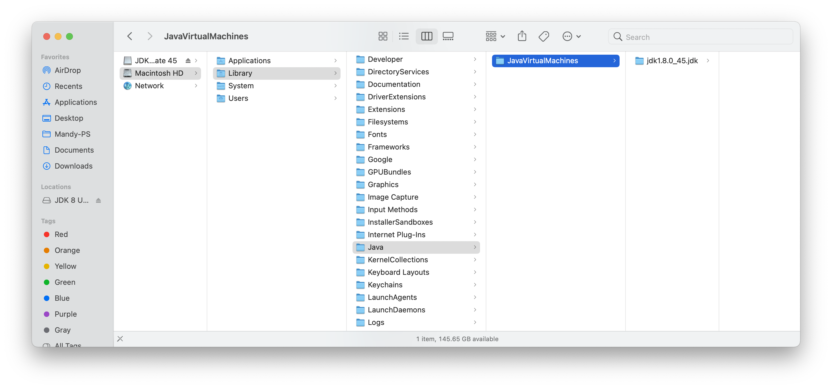
Task: Select the Fonts folder
Action: pos(416,134)
